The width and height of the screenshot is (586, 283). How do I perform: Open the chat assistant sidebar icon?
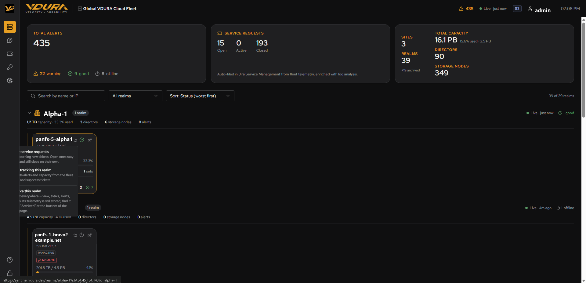[10, 40]
